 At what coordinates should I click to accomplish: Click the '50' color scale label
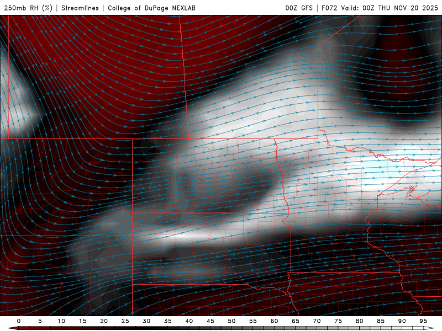[231, 321]
